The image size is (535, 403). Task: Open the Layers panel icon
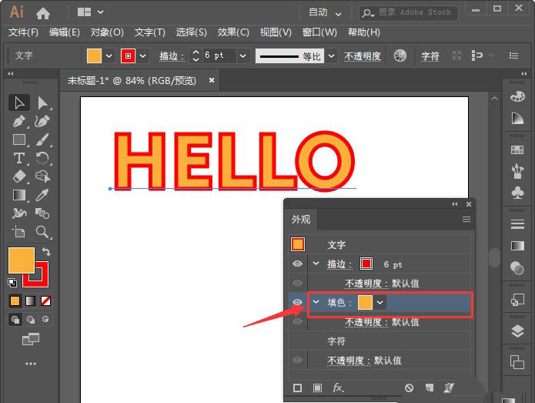click(x=517, y=331)
